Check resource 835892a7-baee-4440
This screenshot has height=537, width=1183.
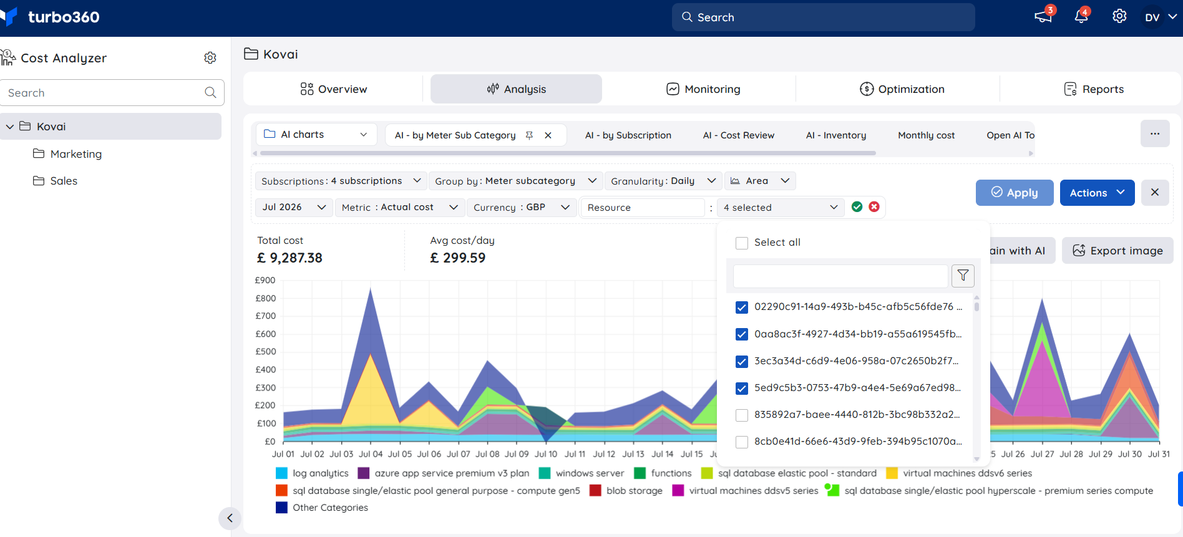click(742, 415)
